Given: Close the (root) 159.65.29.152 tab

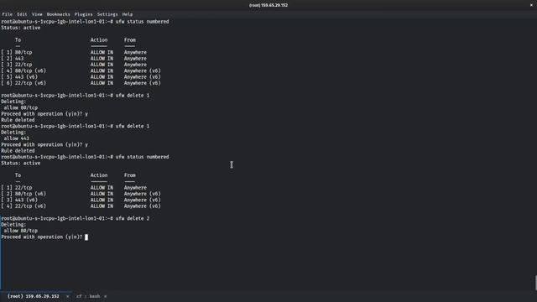Looking at the screenshot, I should [67, 296].
